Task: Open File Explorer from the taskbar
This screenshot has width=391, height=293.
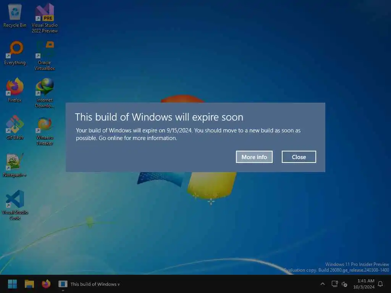Action: point(29,284)
